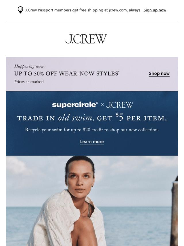Viewport: 184px width, 246px height.
Task: Open the Learn more link
Action: tap(92, 142)
